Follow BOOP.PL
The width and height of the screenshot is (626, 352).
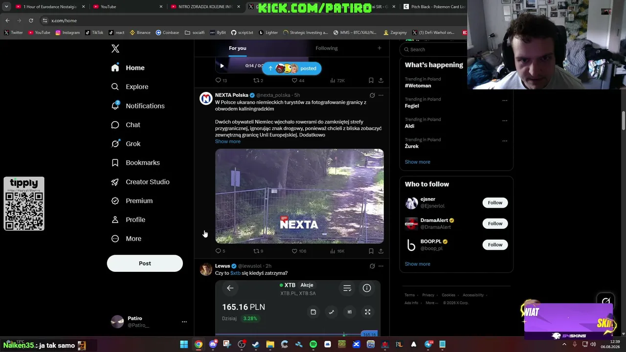[495, 244]
